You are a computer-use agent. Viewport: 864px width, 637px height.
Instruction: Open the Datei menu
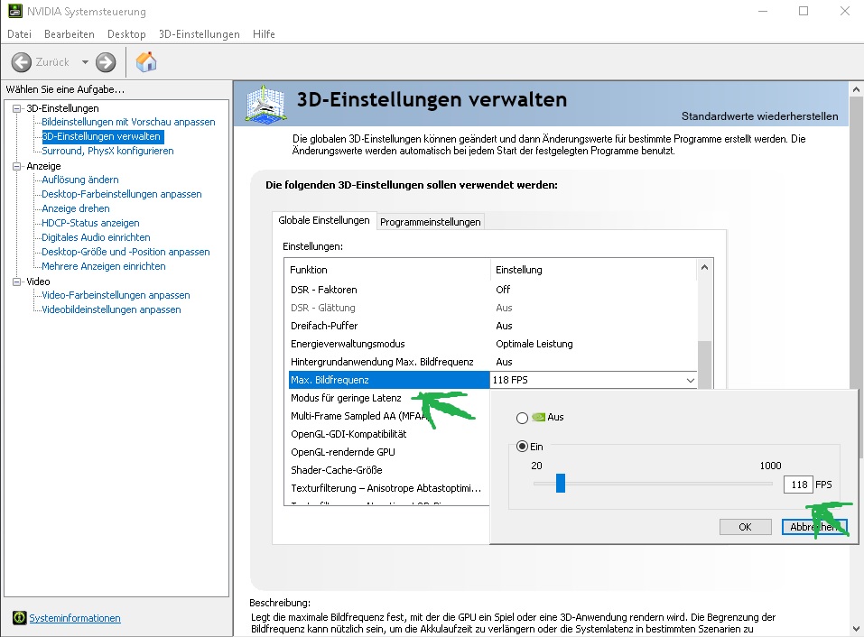tap(19, 34)
